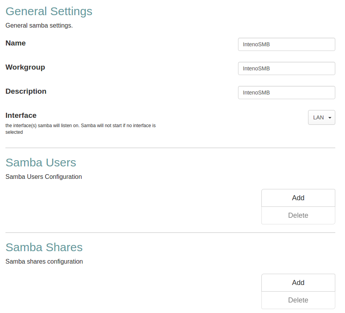Click the 'Samba Users Configuration' subtitle
The height and width of the screenshot is (313, 345).
tap(44, 177)
